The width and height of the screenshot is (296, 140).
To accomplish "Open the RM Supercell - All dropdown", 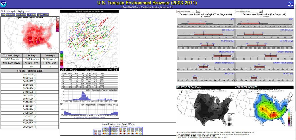I will pyautogui.click(x=249, y=11).
